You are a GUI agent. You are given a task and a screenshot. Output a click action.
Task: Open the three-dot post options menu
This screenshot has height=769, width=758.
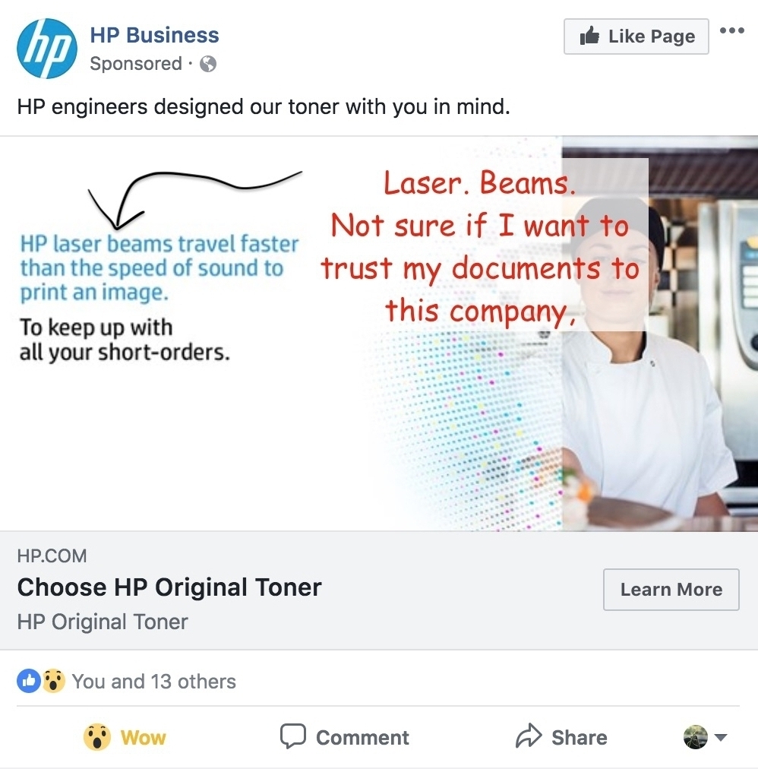coord(731,31)
